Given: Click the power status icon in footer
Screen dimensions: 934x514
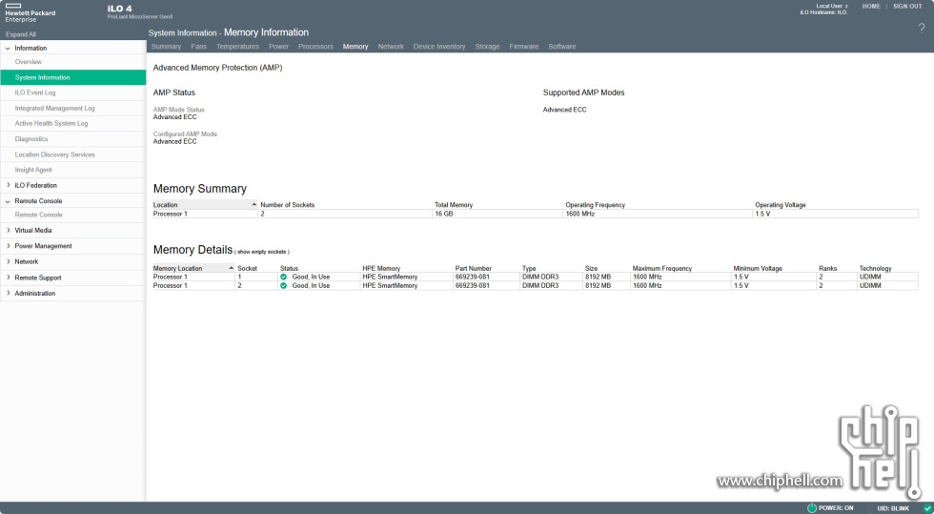Looking at the screenshot, I should [x=811, y=508].
